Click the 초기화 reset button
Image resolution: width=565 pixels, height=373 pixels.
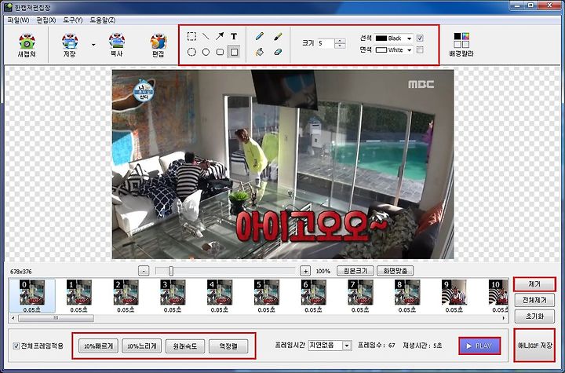tap(534, 316)
